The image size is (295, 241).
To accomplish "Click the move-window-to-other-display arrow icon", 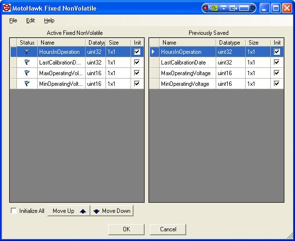I will pyautogui.click(x=233, y=8).
